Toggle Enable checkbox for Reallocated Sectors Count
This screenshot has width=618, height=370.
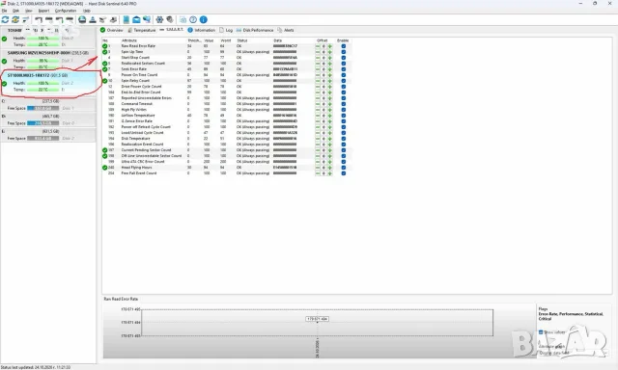tap(344, 64)
